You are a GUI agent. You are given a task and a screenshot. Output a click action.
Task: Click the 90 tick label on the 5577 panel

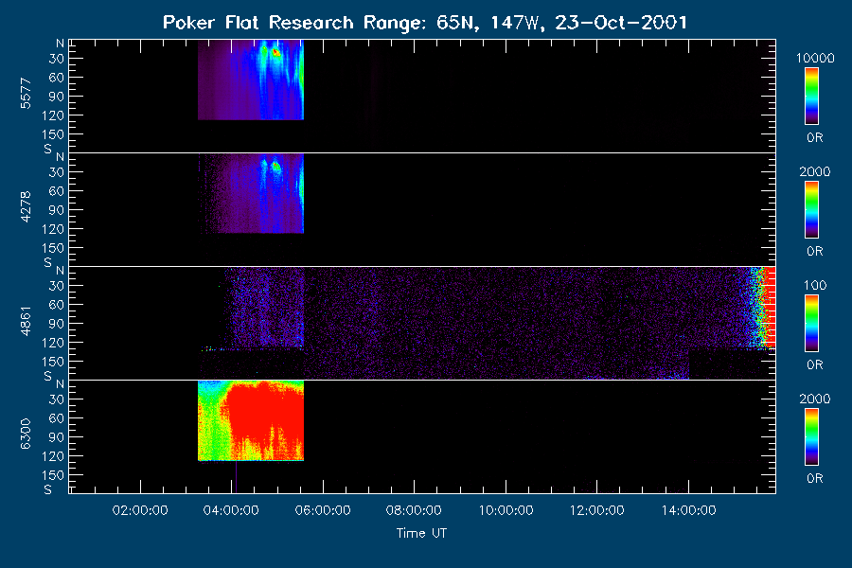[57, 97]
